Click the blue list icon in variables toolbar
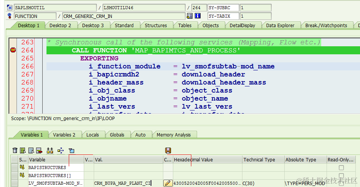Viewport: 360px width, 187px height. 31,150
